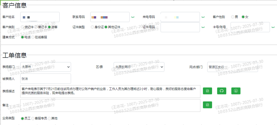
Task: Click the green download icon button
Action: (236, 91)
